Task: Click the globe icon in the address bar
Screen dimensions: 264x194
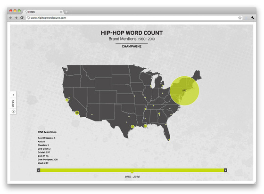Action: click(28, 18)
